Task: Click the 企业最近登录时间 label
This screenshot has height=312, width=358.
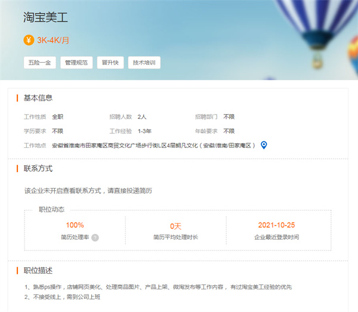Action: pos(276,237)
